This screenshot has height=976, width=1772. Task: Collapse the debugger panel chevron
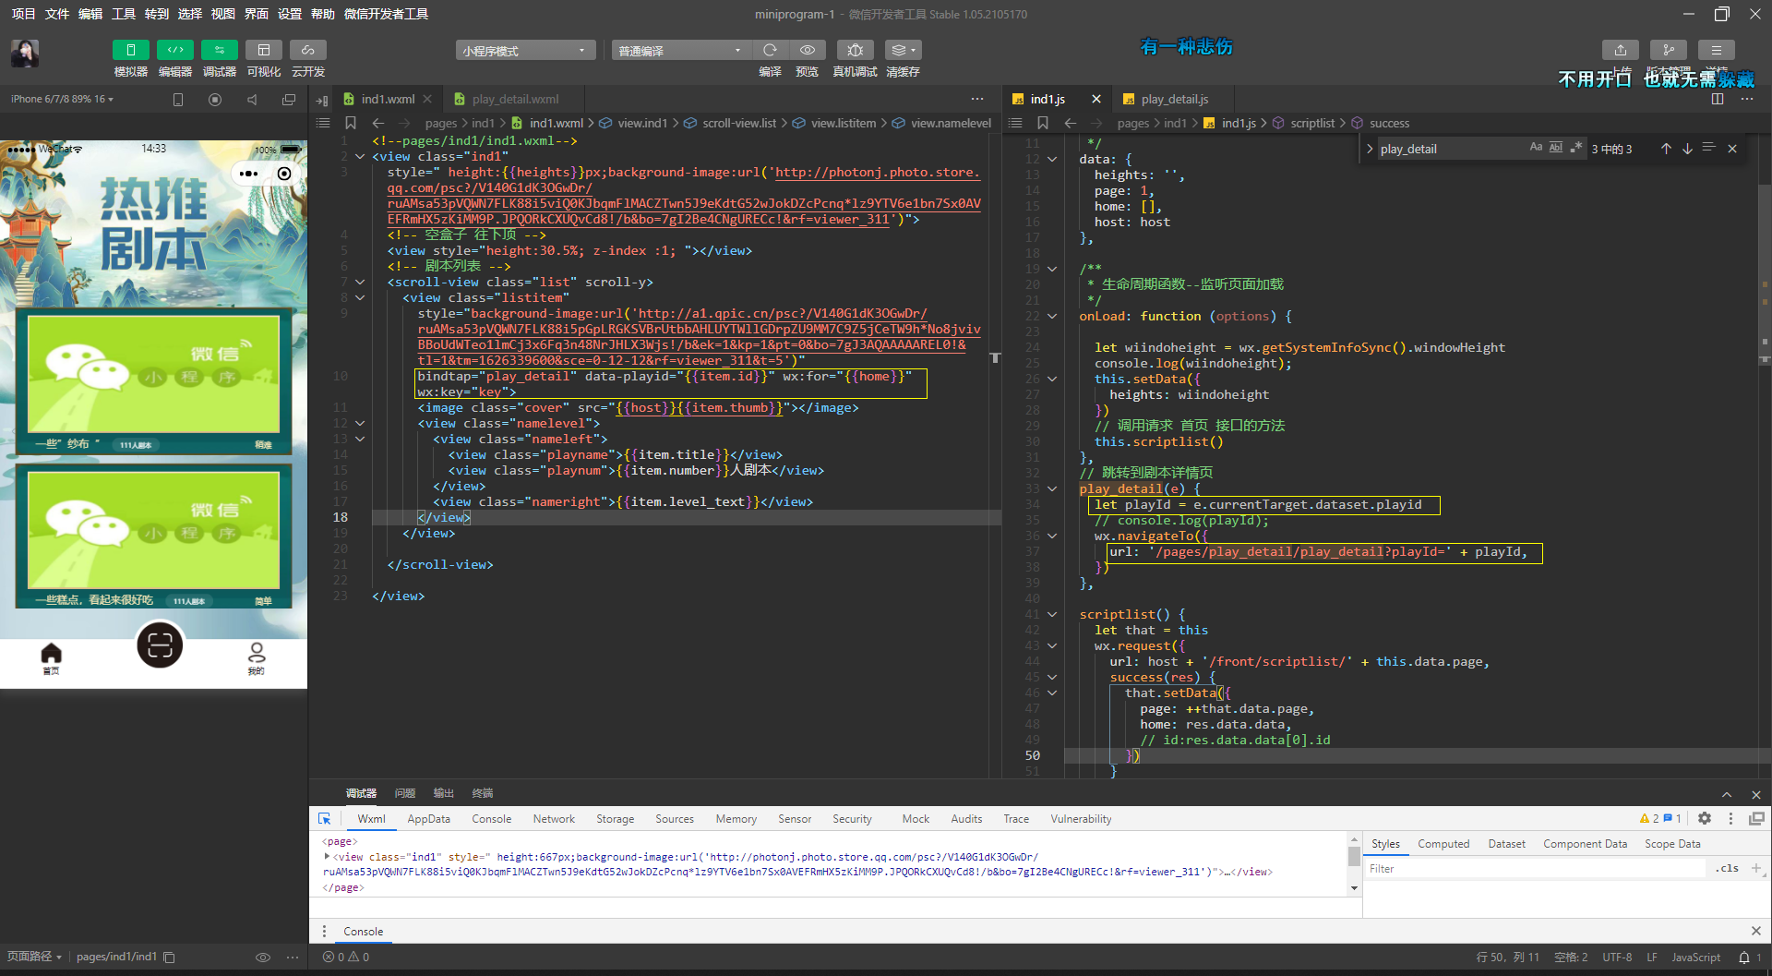[1727, 794]
